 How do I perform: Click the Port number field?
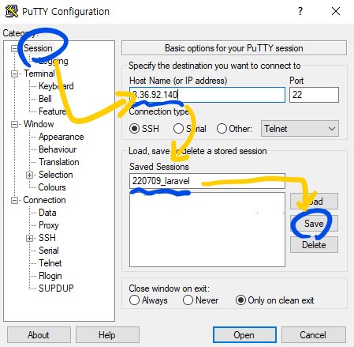coord(314,95)
